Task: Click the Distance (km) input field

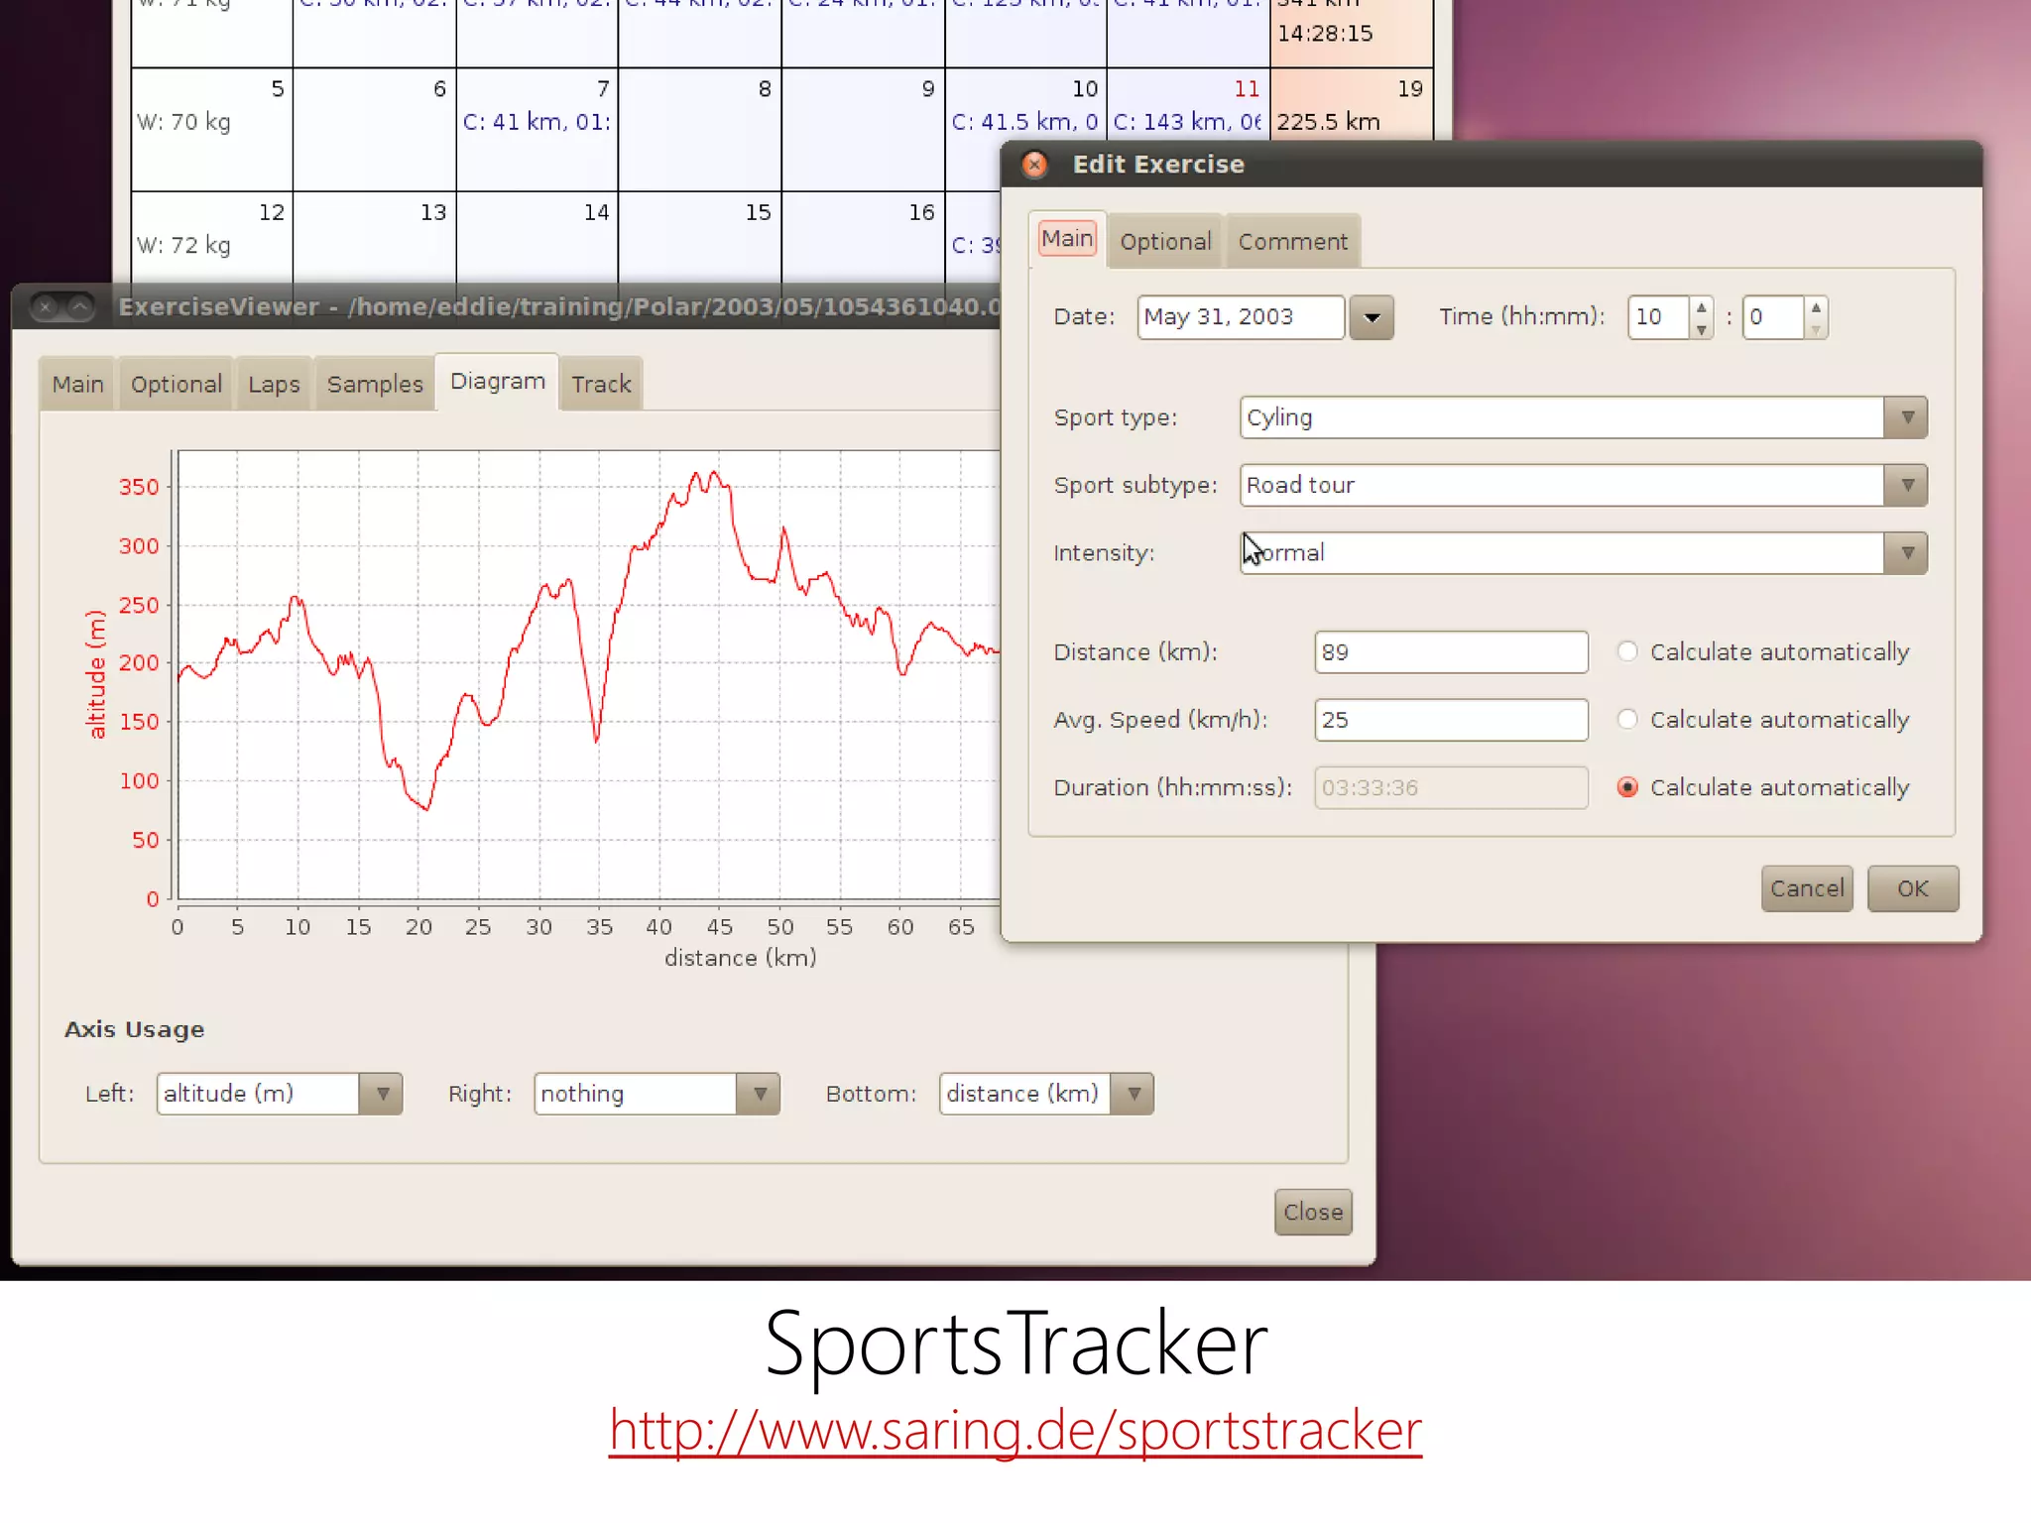Action: pos(1450,652)
